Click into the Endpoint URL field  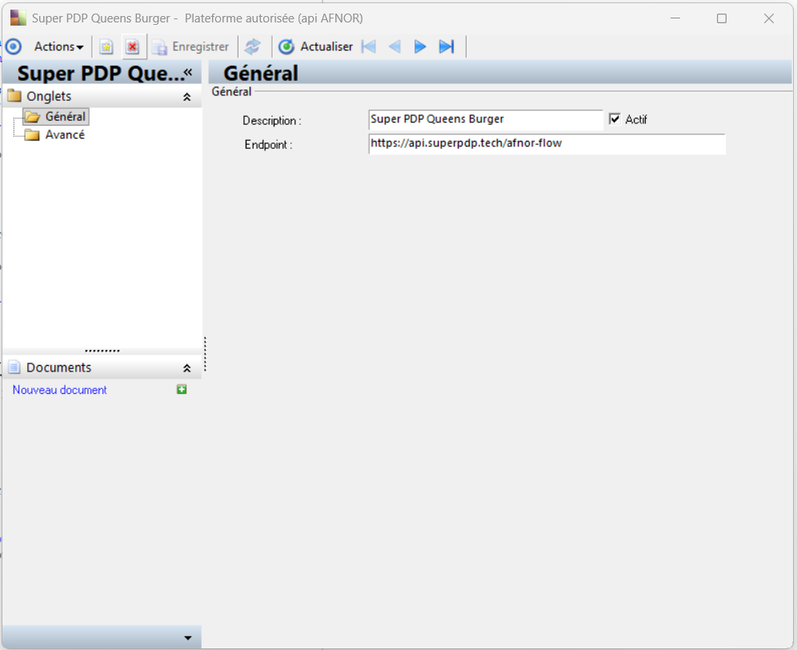[x=547, y=143]
